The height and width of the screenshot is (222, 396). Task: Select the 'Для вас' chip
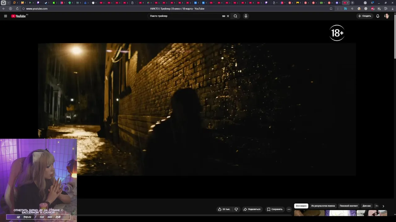[367, 206]
